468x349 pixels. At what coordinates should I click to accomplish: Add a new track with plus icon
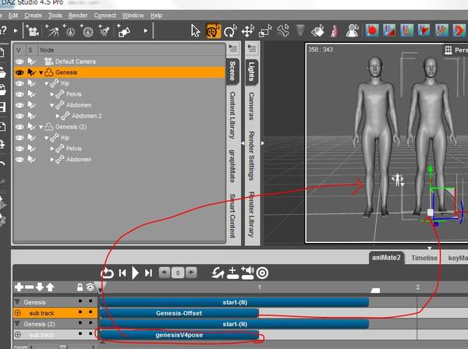(19, 287)
